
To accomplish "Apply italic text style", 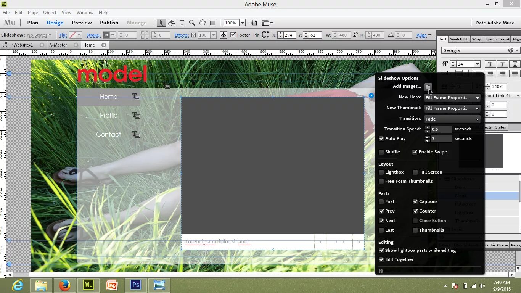I will [503, 64].
